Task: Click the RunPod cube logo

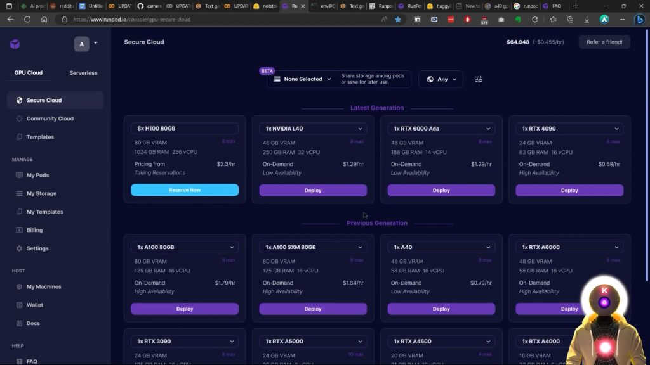Action: [x=15, y=44]
